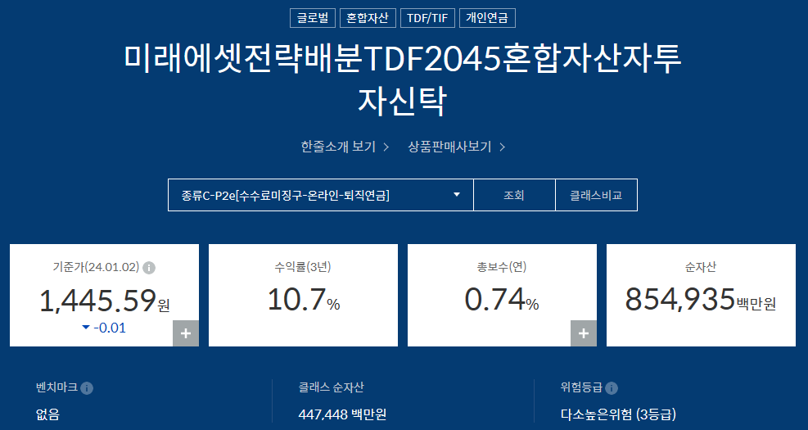Click the arrow chevron after 한줄소개 보기
This screenshot has height=430, width=808.
[386, 147]
